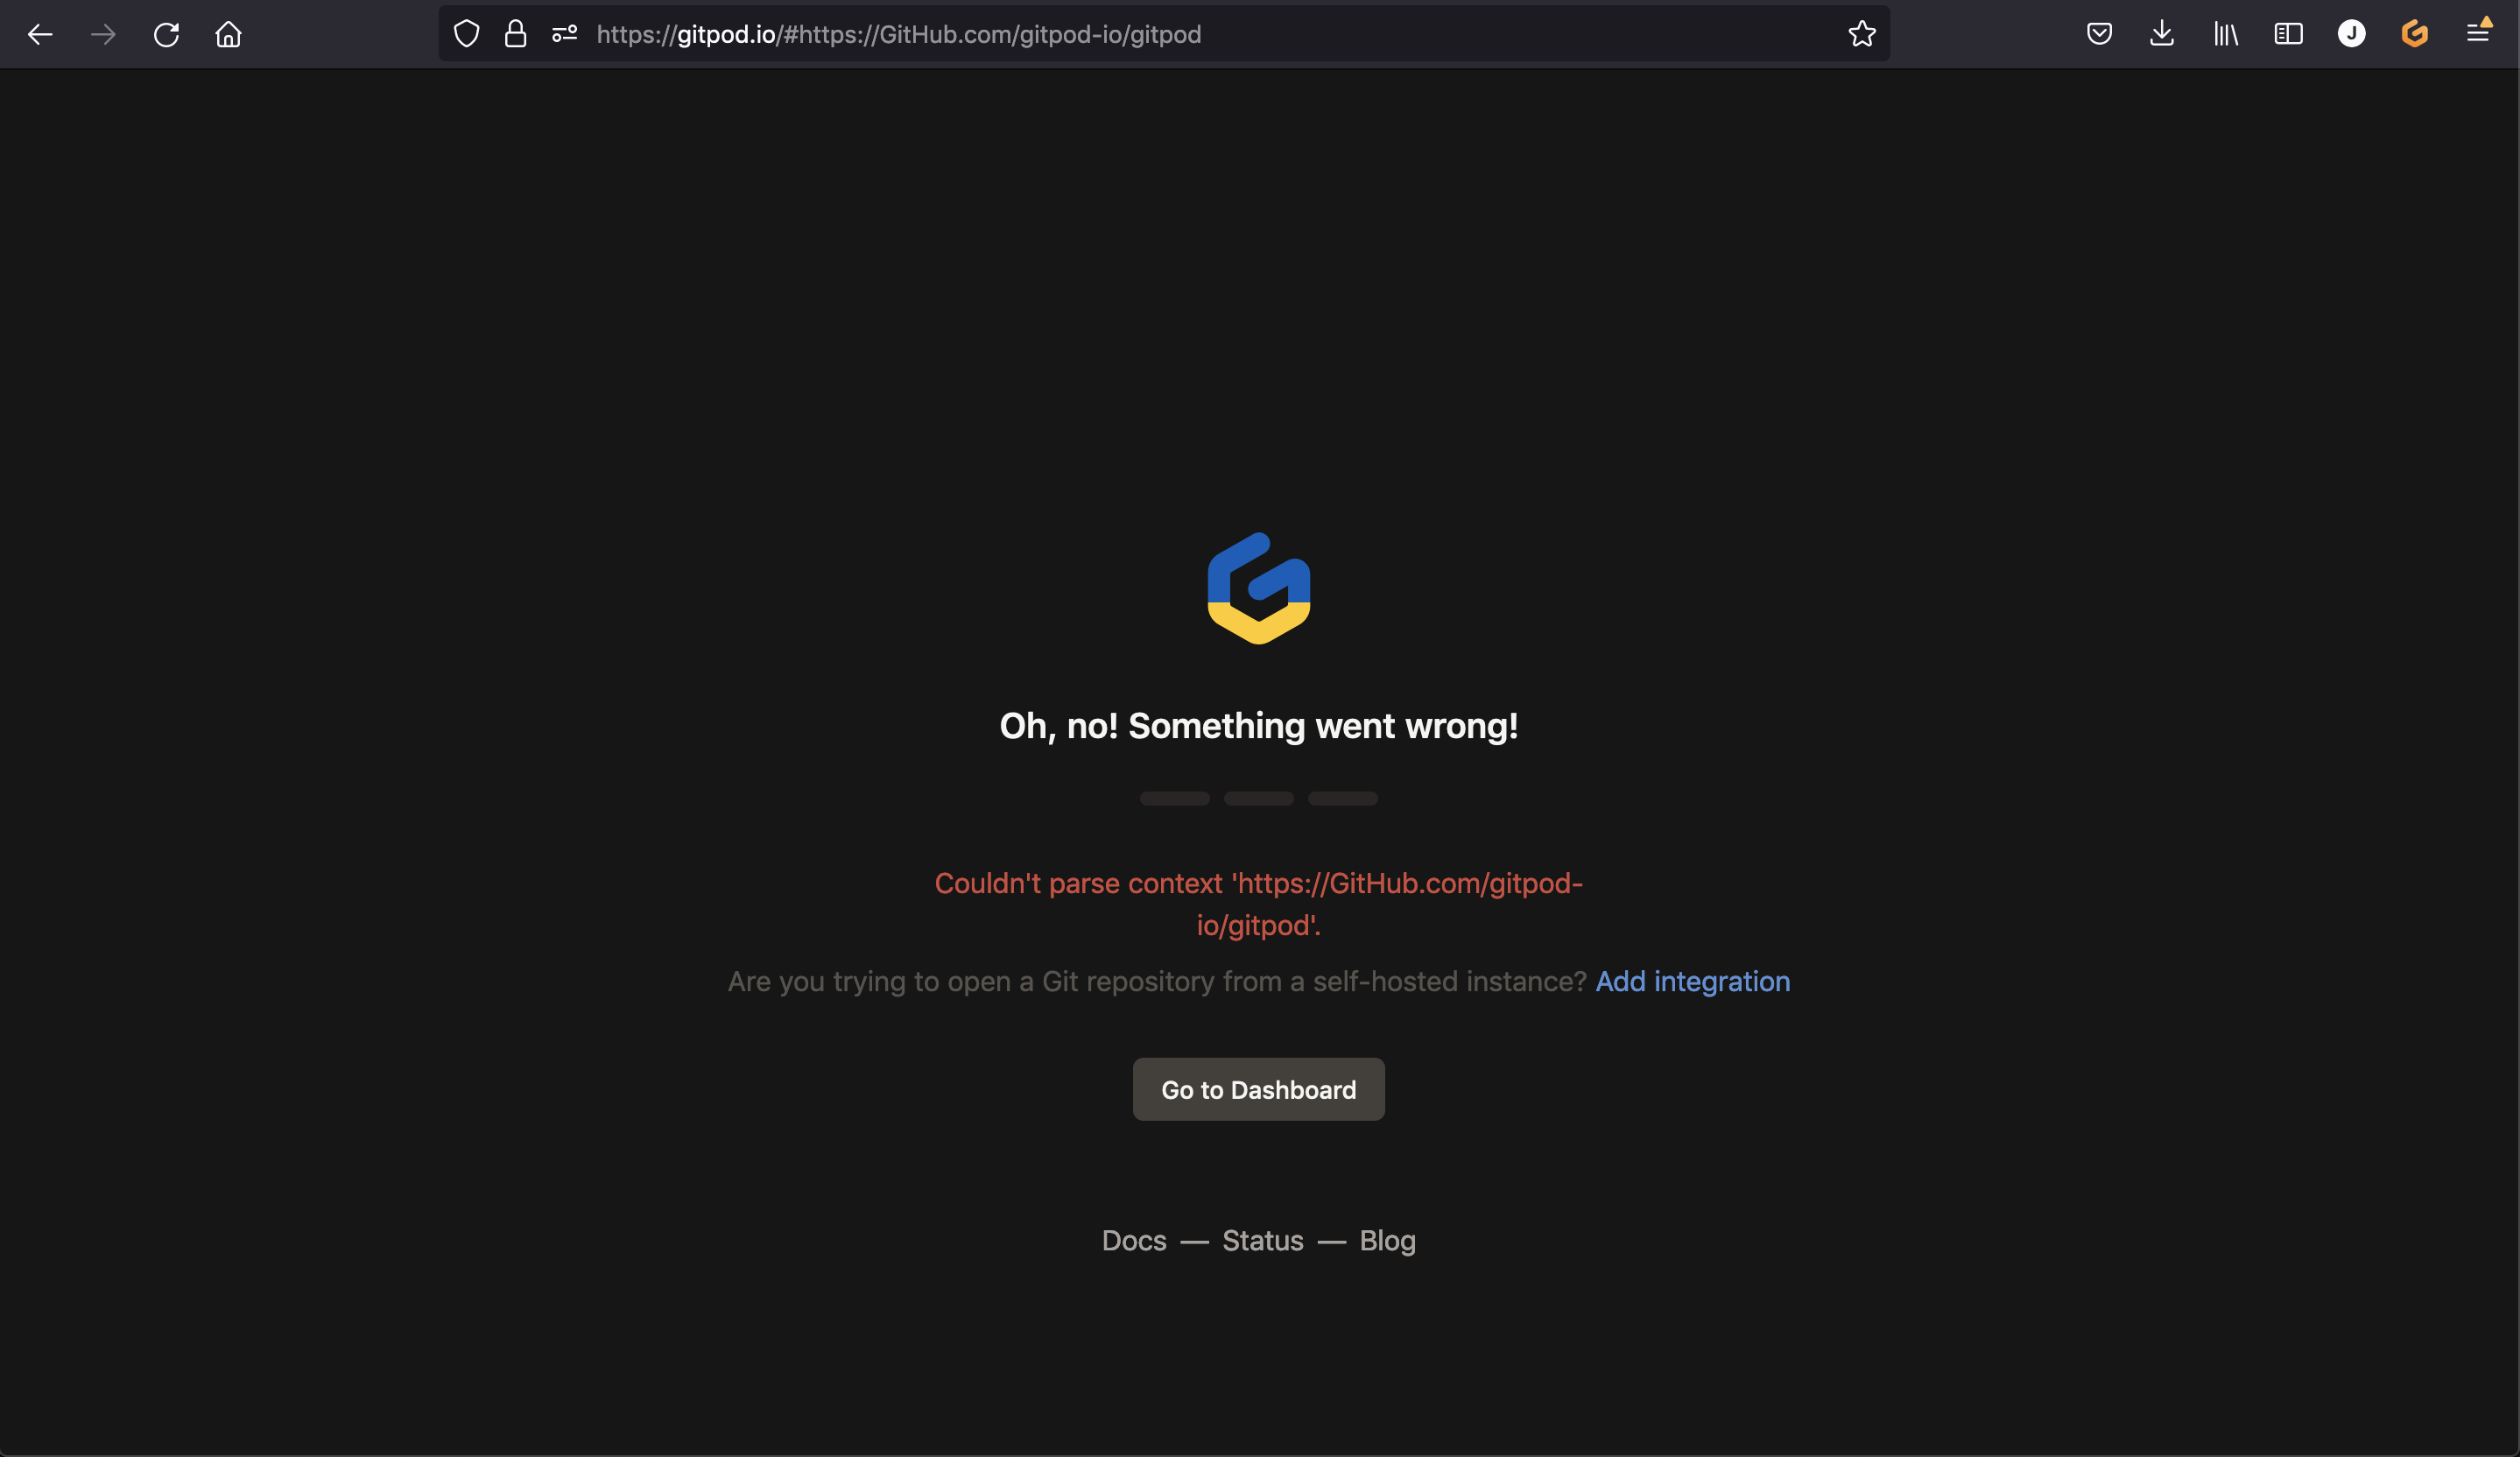Open the browser home page
This screenshot has height=1457, width=2520.
(229, 35)
